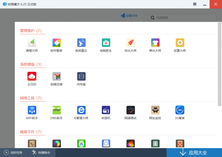Open scissors file-splitter icon under 磁盘文件

pyautogui.click(x=32, y=144)
